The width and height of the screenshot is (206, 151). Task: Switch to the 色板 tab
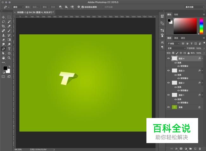(176, 14)
